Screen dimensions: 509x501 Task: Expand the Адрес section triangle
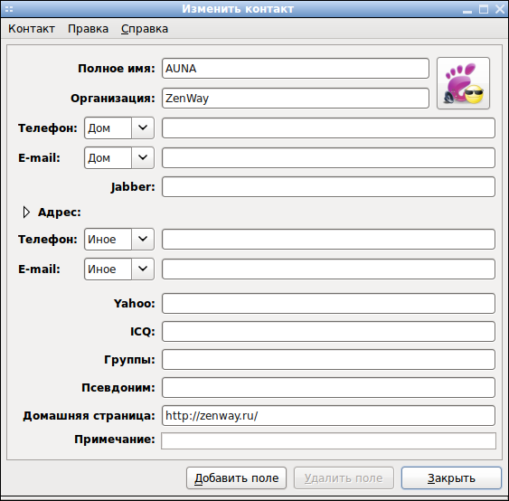pos(26,213)
